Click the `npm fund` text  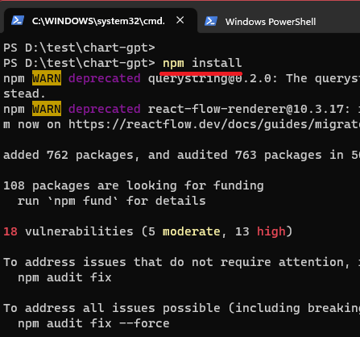[x=83, y=201]
